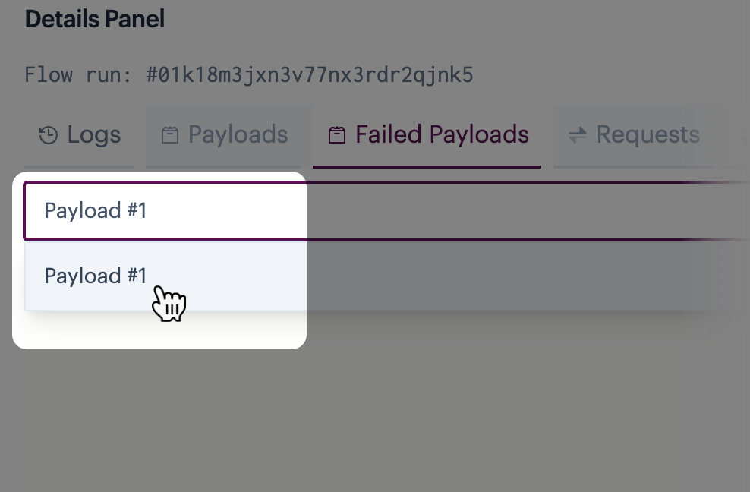Viewport: 750px width, 492px height.
Task: Click the clipboard icon beside Failed Payloads
Action: (x=337, y=135)
